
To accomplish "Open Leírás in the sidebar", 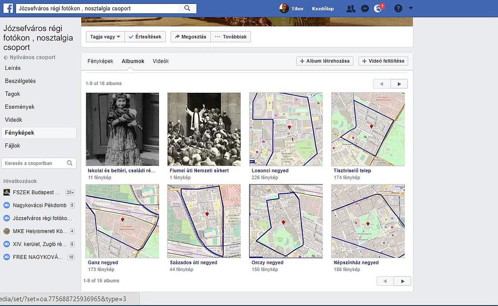I will [13, 68].
